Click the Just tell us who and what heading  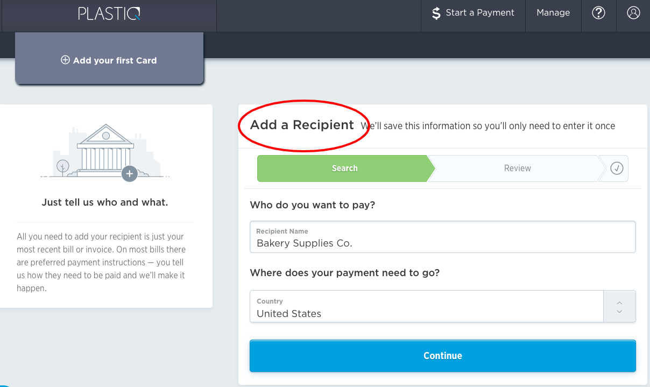pyautogui.click(x=105, y=203)
